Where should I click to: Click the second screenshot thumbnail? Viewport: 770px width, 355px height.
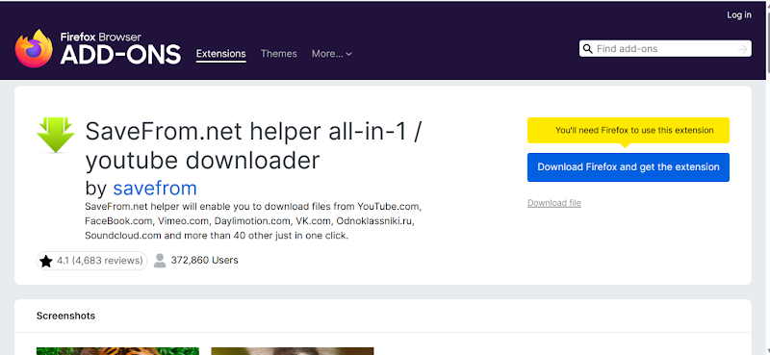(x=293, y=351)
